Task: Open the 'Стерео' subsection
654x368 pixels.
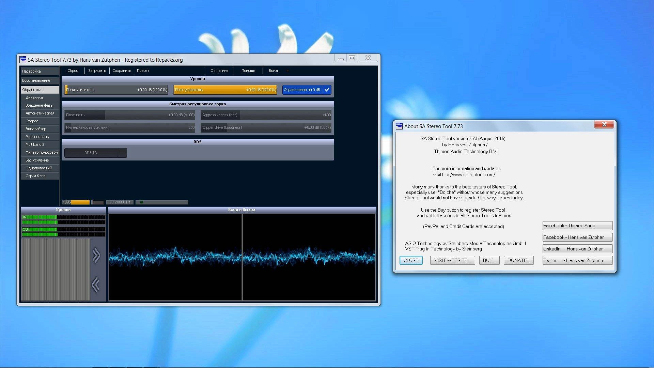Action: tap(40, 121)
